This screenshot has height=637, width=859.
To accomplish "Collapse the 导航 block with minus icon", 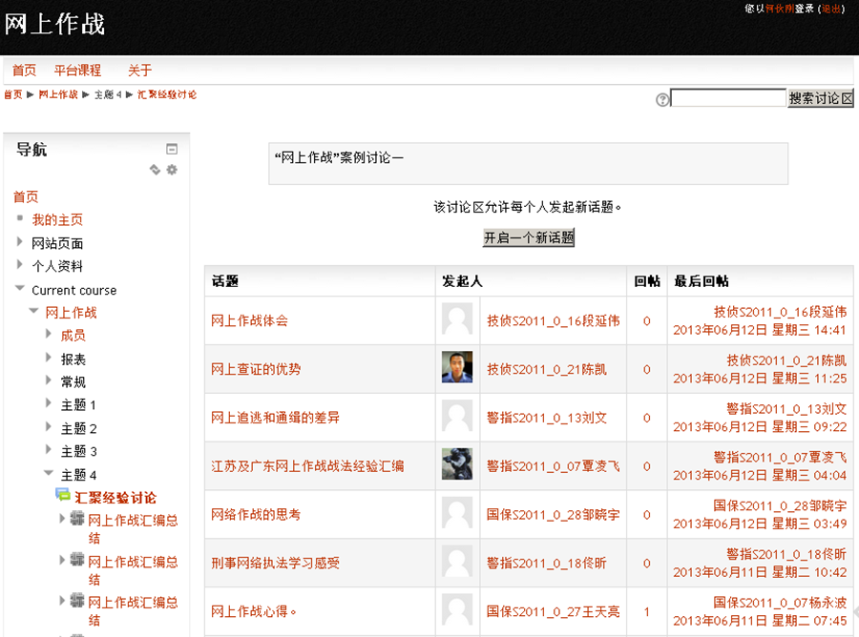I will 172,149.
